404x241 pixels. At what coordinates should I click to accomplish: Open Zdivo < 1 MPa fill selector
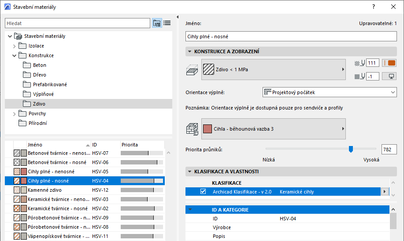point(273,69)
